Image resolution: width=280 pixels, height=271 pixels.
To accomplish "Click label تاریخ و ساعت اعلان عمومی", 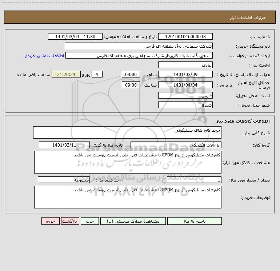I will (x=131, y=37).
